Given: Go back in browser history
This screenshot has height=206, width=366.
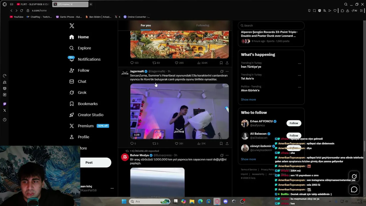Looking at the screenshot, I should point(11,11).
